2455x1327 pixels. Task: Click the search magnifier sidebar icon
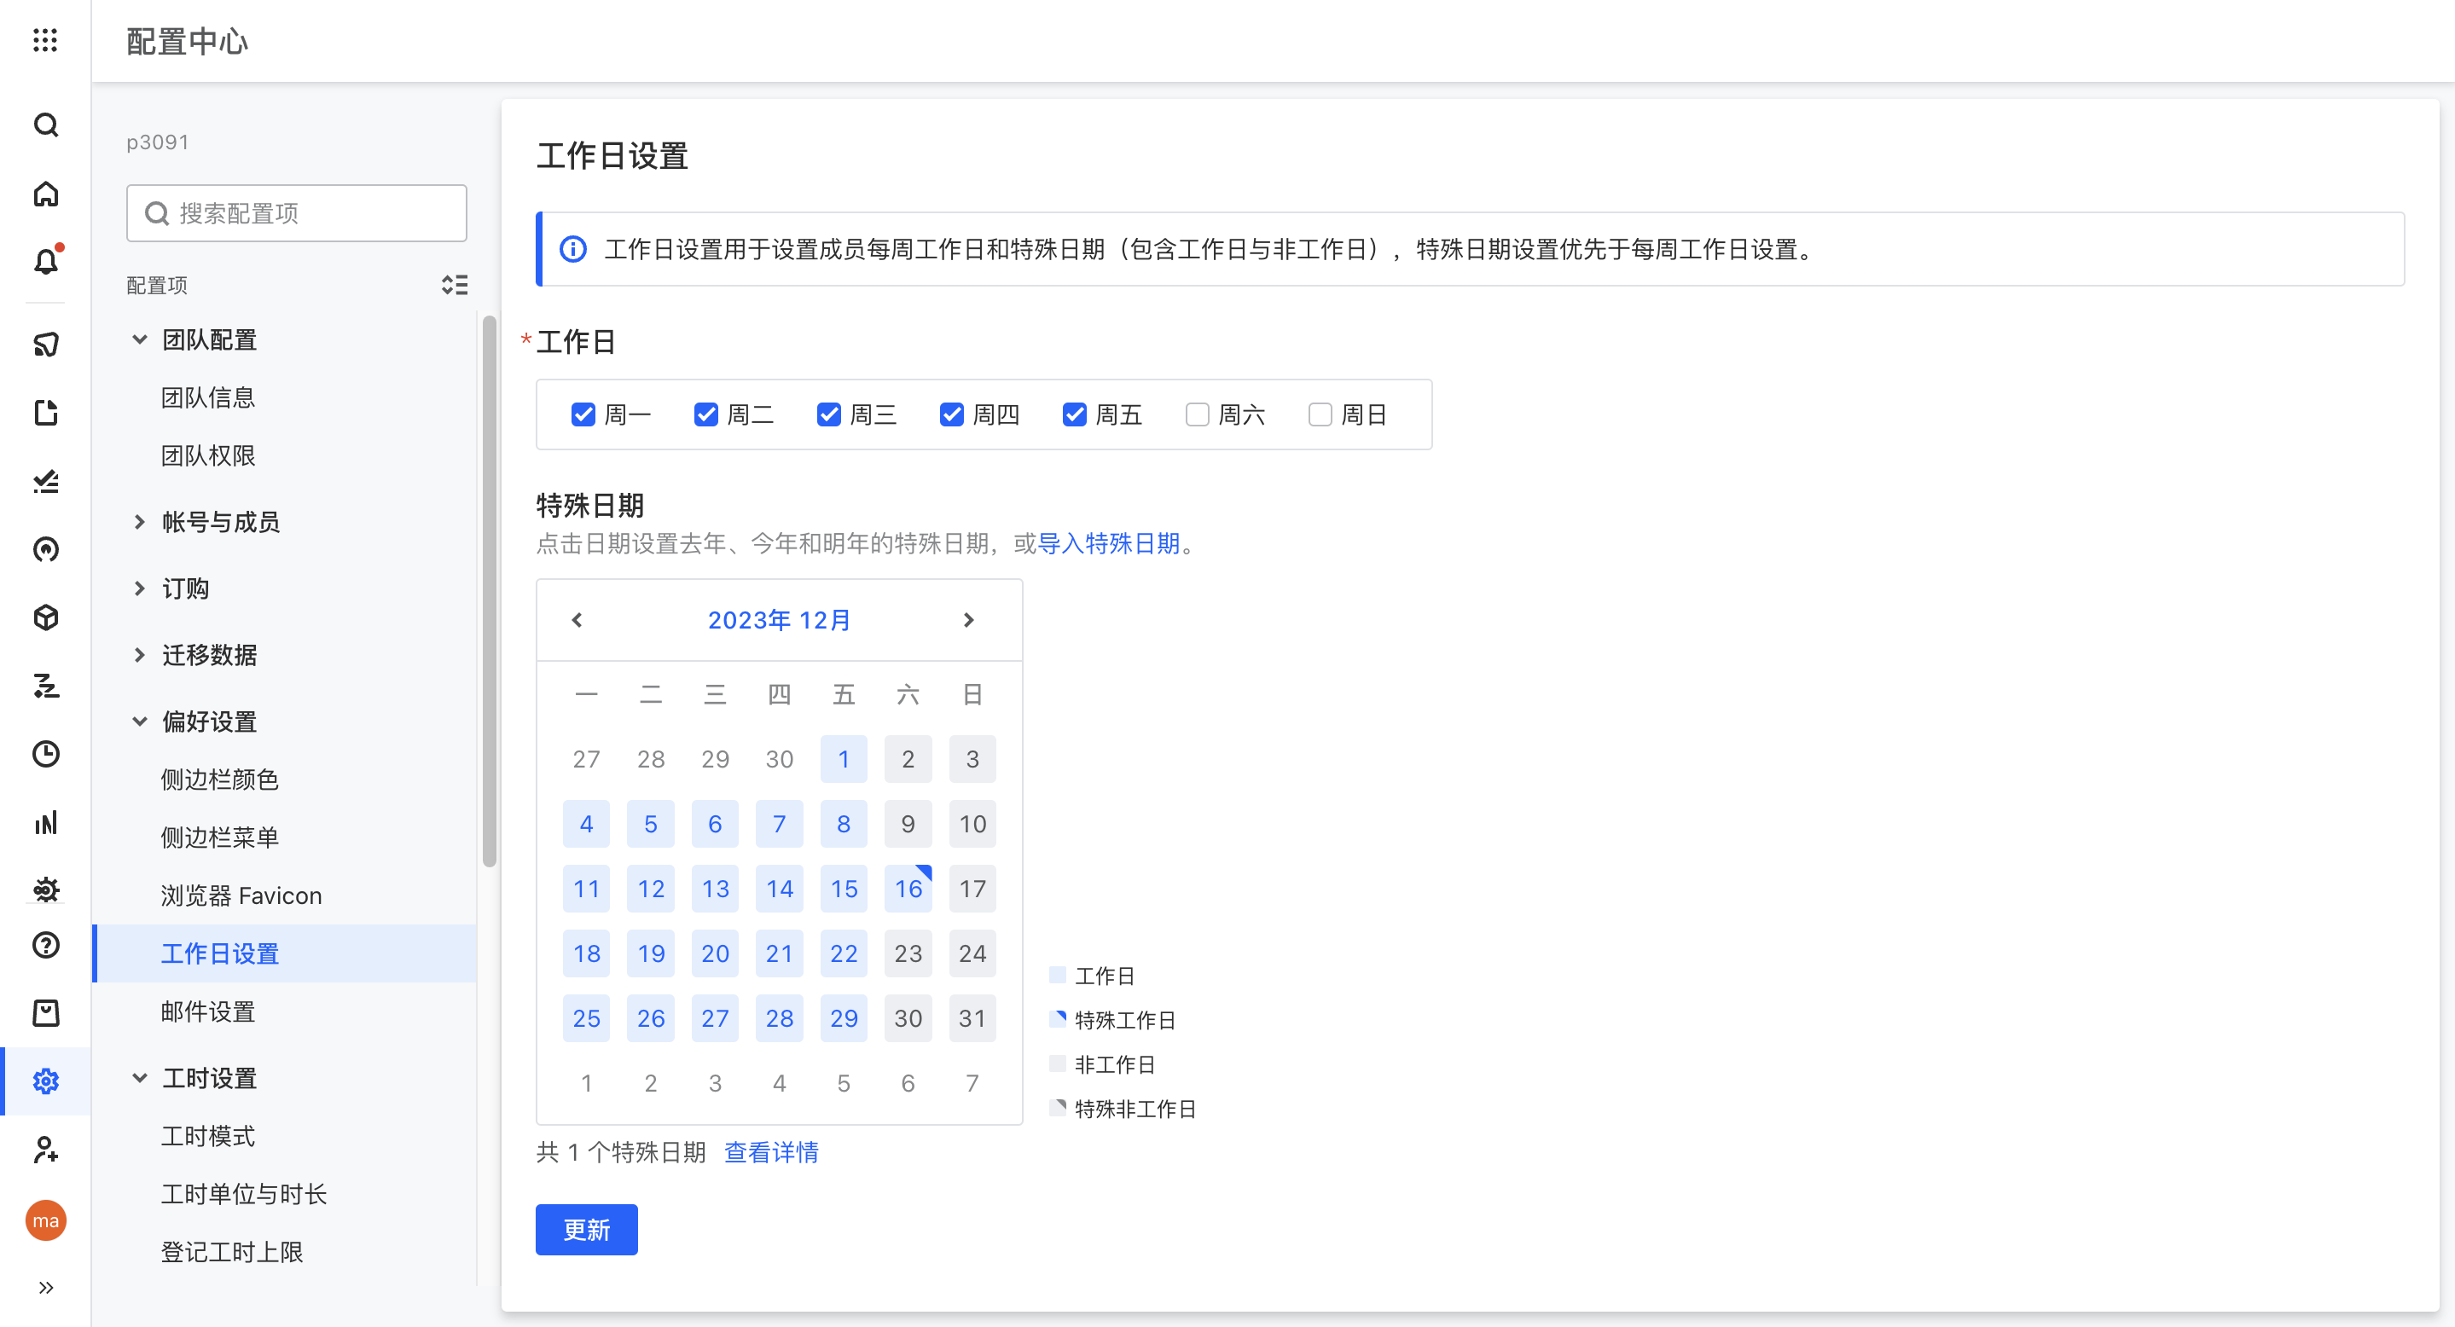(46, 125)
